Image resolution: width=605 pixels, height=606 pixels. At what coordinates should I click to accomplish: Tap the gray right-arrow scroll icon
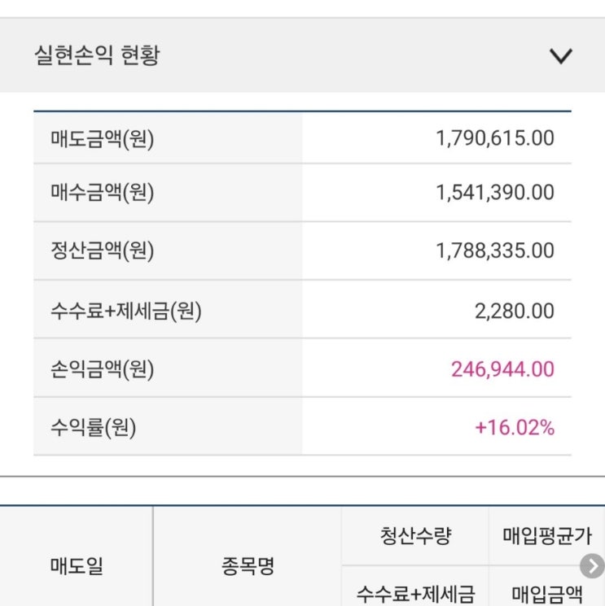coord(593,566)
